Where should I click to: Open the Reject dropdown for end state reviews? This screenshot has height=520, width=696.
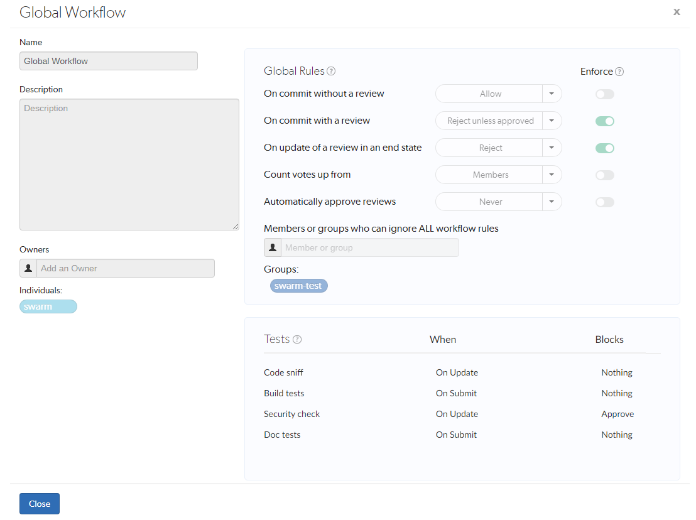tap(552, 148)
